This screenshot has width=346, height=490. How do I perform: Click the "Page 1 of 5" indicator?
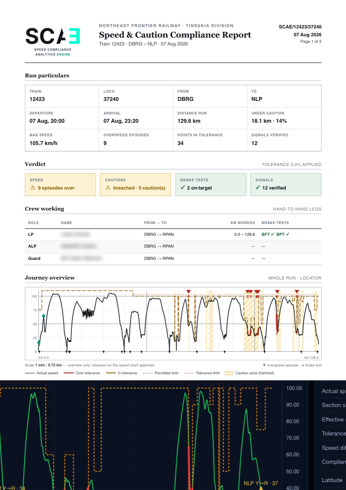(x=311, y=41)
